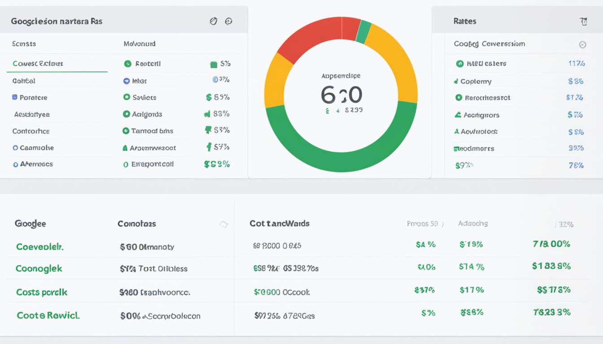
Task: Click the green ring icon beside Rerocrtiessrot
Action: pos(459,98)
